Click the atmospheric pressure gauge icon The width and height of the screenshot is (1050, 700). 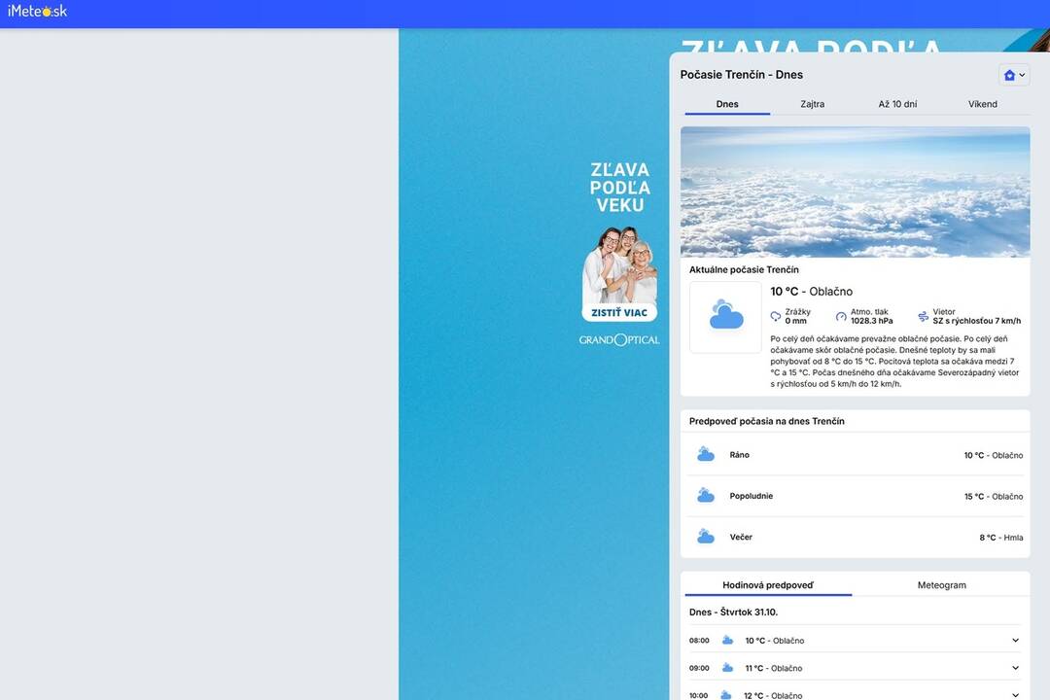coord(841,317)
